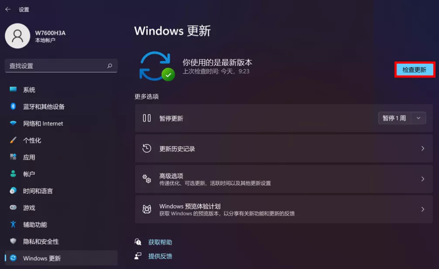Click the back arrow icon
Viewport: 439px width, 269px height.
[8, 9]
